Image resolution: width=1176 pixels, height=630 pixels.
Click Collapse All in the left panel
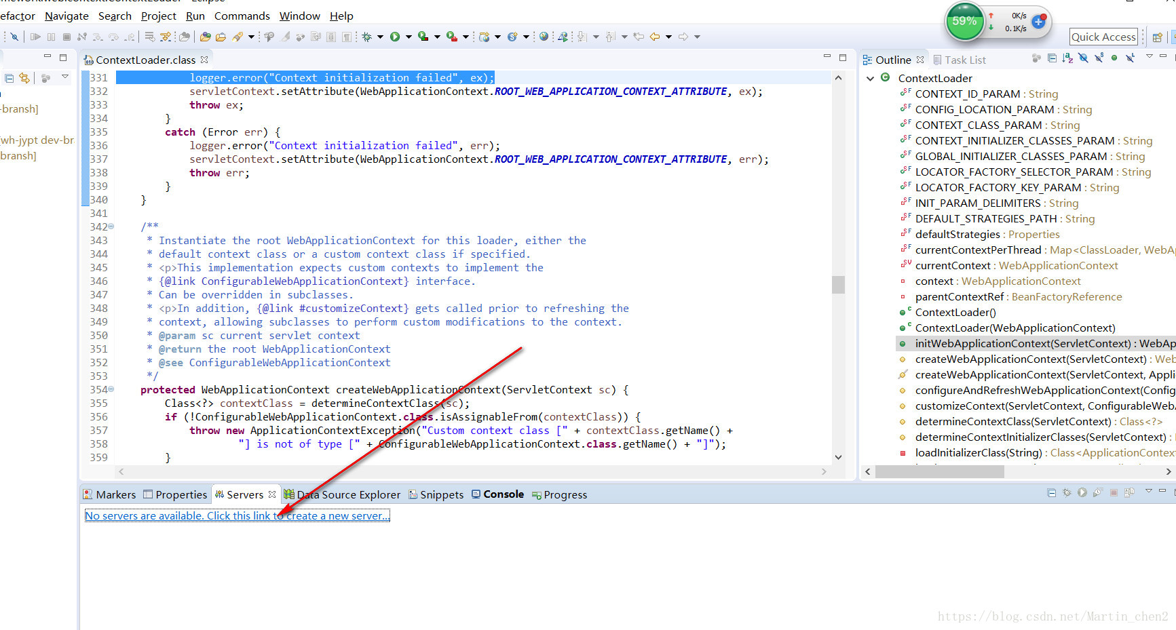point(9,78)
